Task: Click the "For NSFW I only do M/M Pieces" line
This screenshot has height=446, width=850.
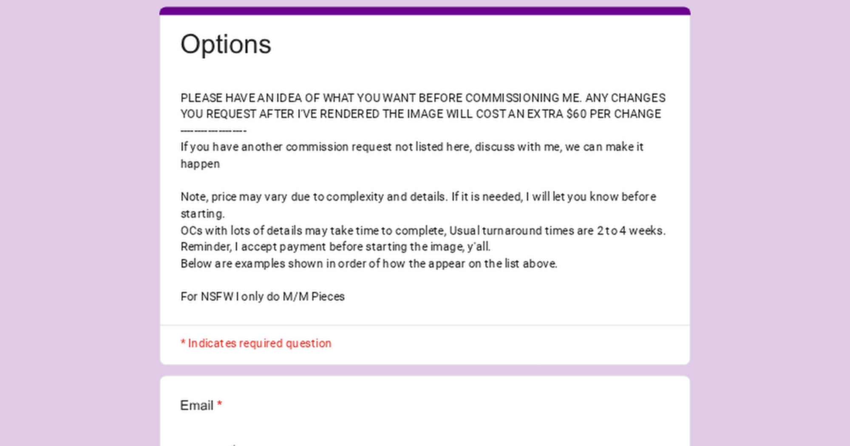Action: click(x=262, y=296)
